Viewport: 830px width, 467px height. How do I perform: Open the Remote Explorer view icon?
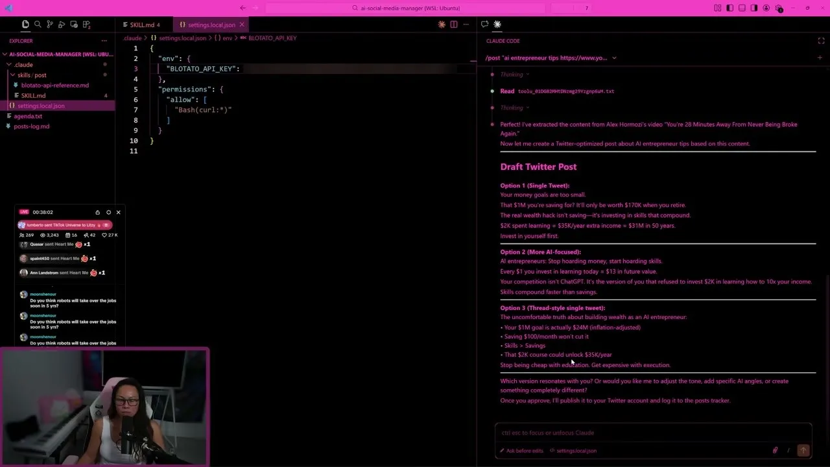(74, 25)
